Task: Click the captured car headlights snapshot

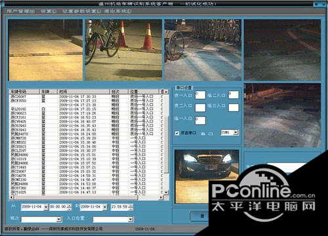Action: click(207, 176)
